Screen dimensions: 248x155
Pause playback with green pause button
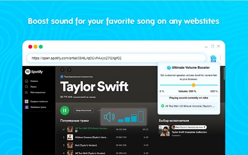[65, 110]
